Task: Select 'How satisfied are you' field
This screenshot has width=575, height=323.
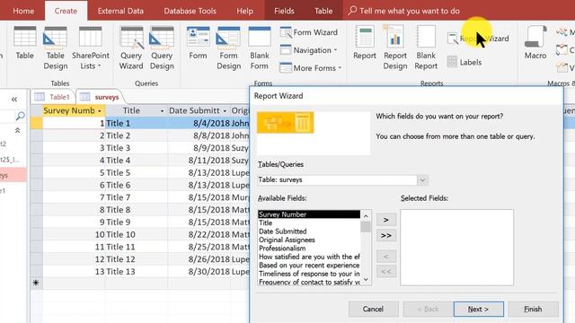Action: (x=309, y=257)
